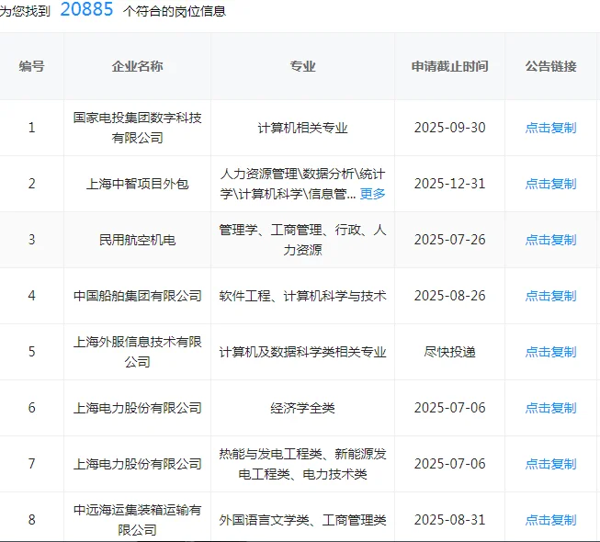Select deadline 2025-09-30

[x=449, y=128]
